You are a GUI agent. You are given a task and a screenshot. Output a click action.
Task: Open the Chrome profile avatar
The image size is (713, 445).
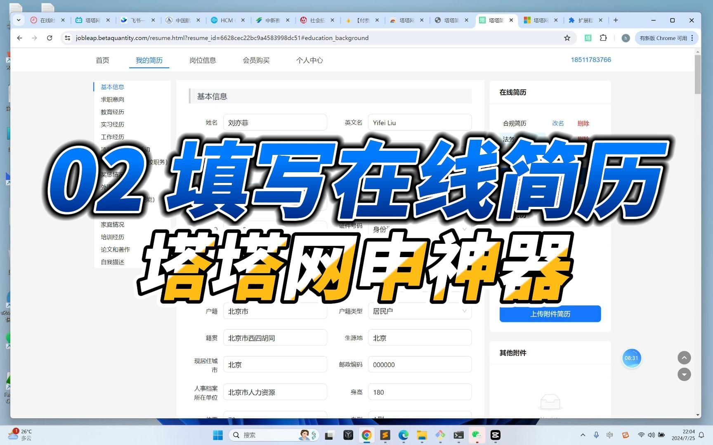click(x=626, y=38)
